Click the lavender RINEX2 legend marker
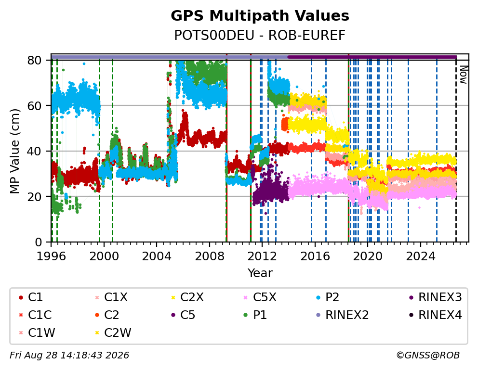 click(318, 315)
